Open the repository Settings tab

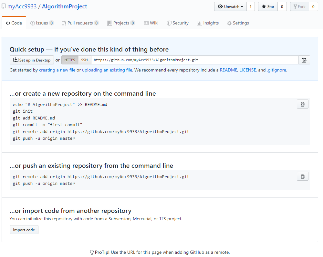[238, 23]
